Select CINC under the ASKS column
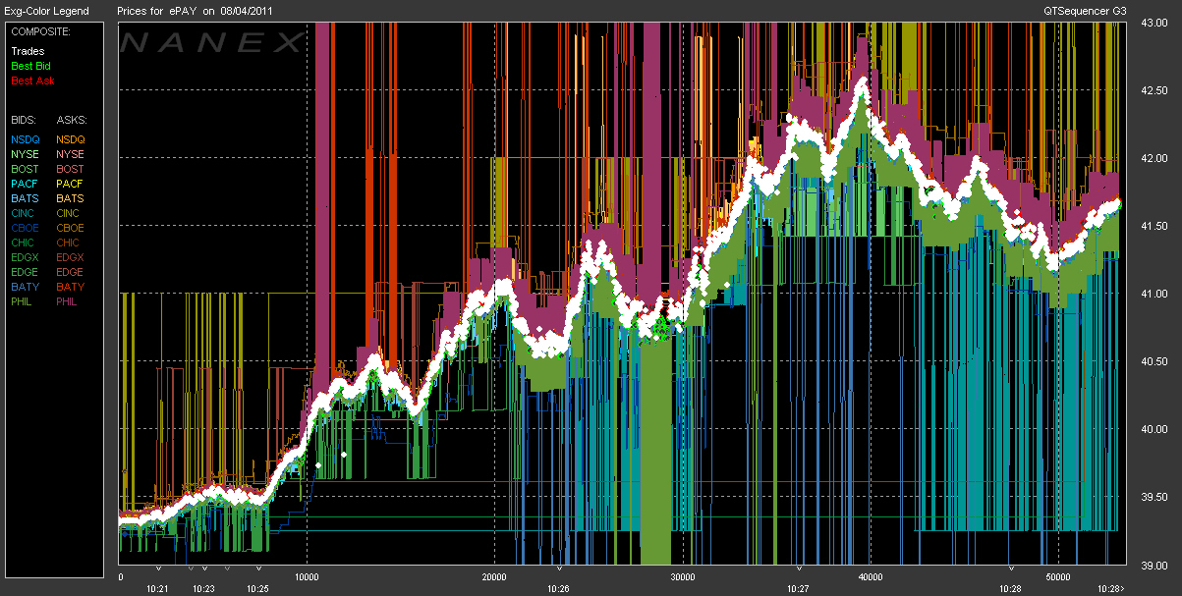The width and height of the screenshot is (1182, 596). pyautogui.click(x=70, y=213)
